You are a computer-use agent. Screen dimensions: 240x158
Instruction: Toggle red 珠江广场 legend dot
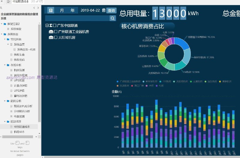coord(132,86)
